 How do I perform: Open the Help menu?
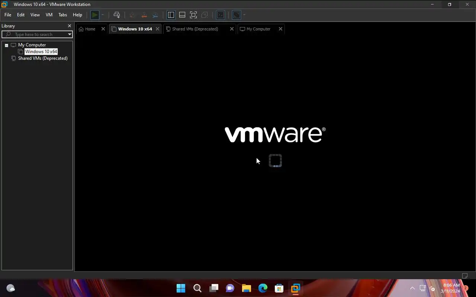coord(77,15)
